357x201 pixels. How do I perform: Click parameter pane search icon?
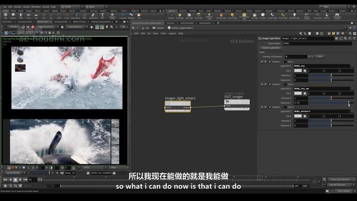(x=345, y=39)
